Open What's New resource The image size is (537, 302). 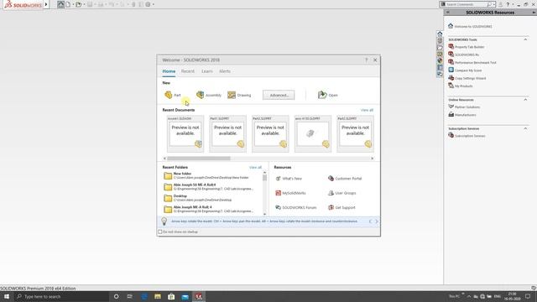pos(289,179)
